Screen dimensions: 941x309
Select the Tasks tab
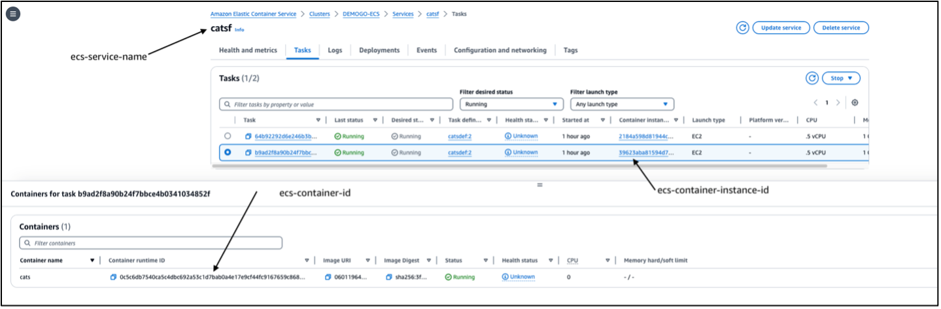[x=302, y=50]
